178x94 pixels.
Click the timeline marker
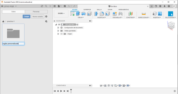[x=71, y=91]
